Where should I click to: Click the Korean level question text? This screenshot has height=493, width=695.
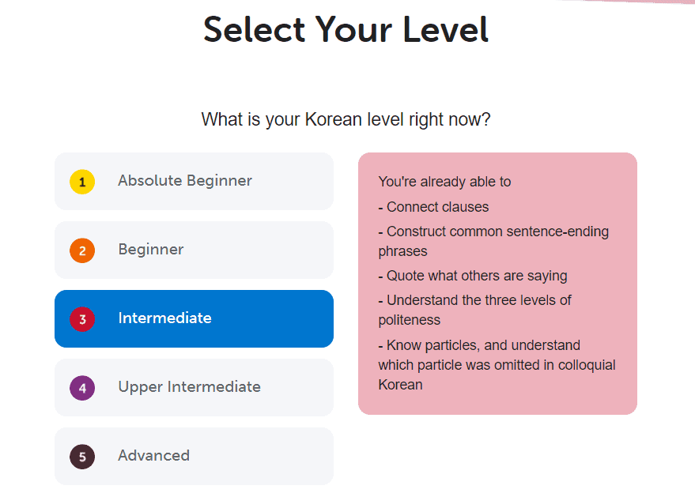346,119
